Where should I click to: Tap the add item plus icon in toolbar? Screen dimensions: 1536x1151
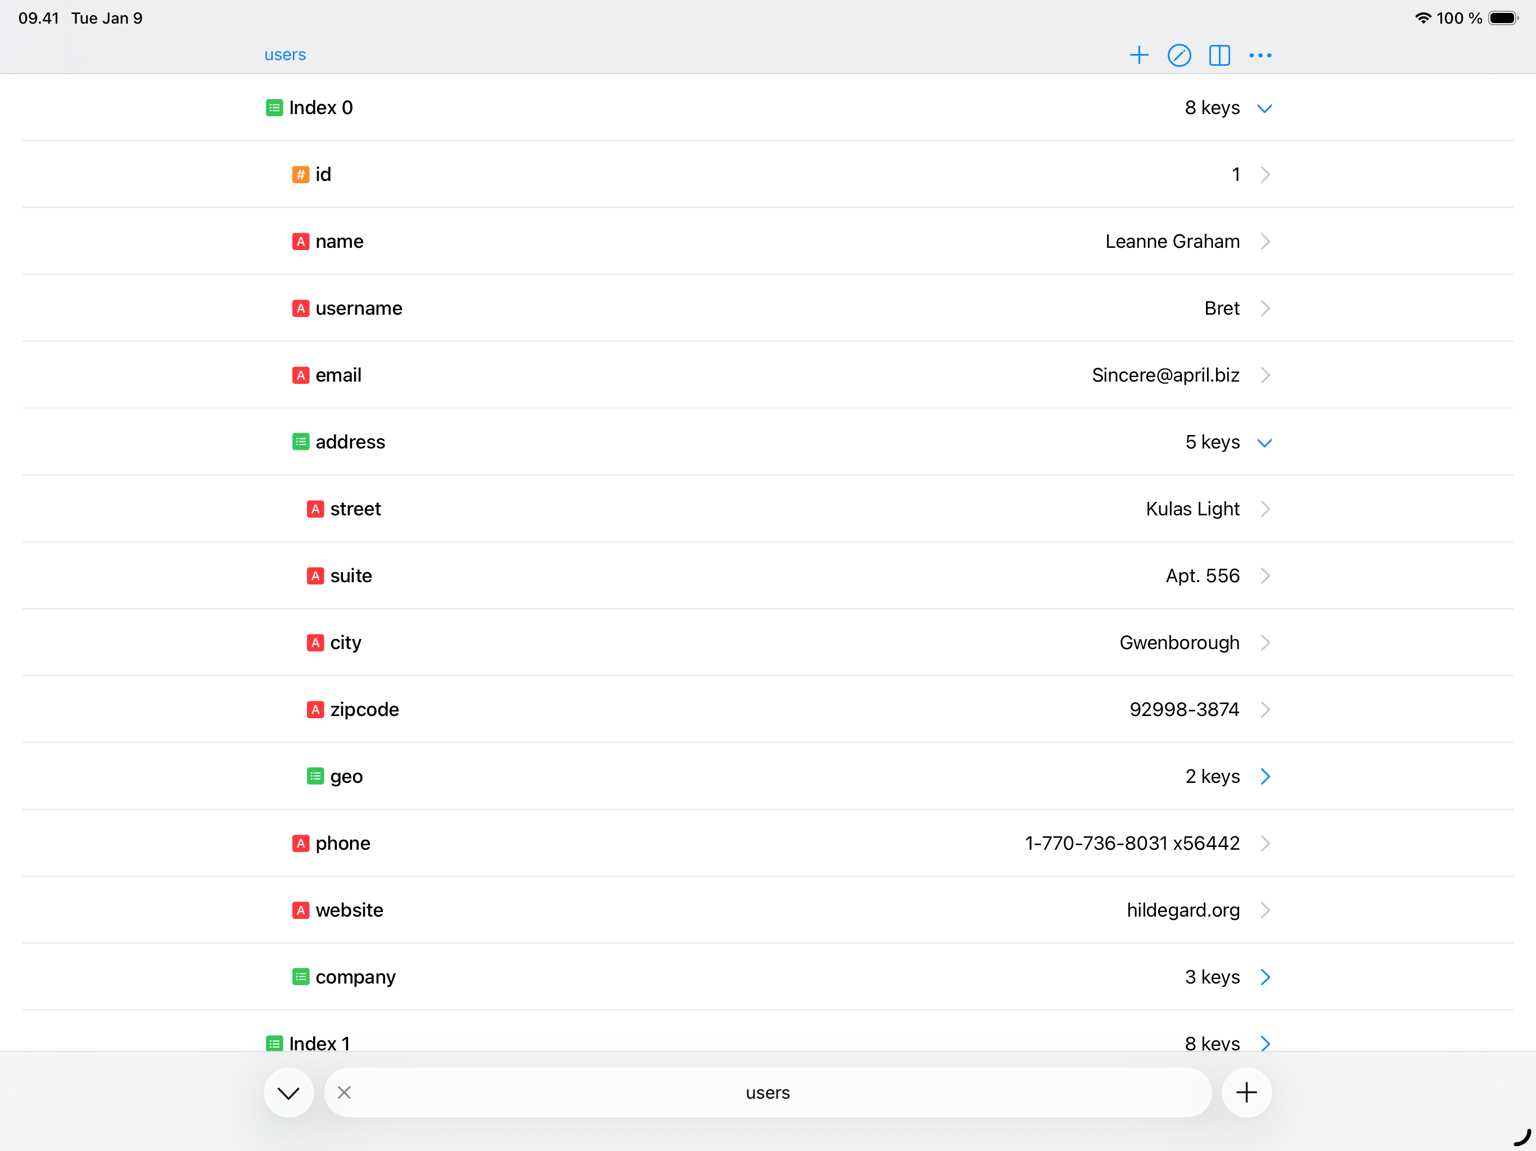click(1139, 55)
